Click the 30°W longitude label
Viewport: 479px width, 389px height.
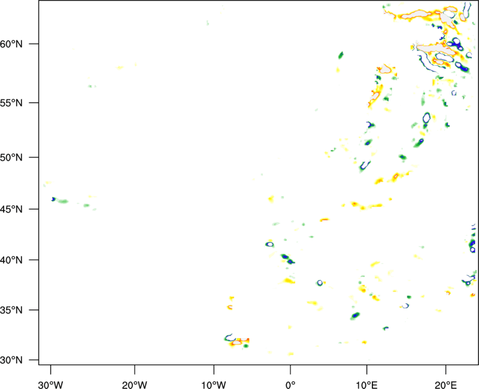tap(51, 385)
